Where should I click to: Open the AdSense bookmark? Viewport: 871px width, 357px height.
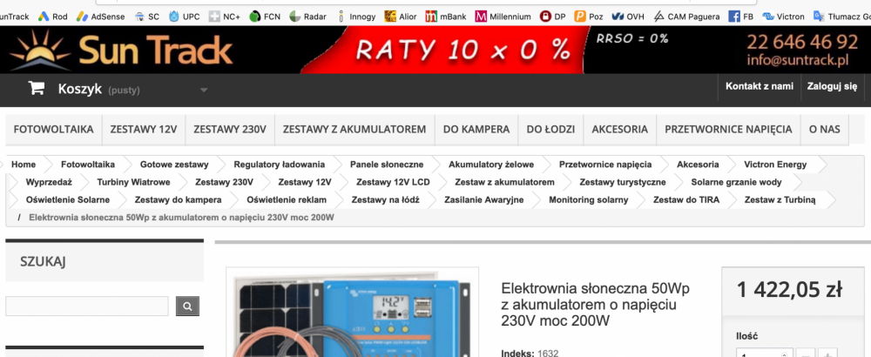pyautogui.click(x=101, y=17)
